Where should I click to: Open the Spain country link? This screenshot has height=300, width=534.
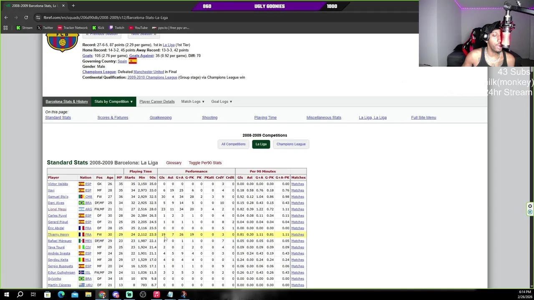pos(122,61)
